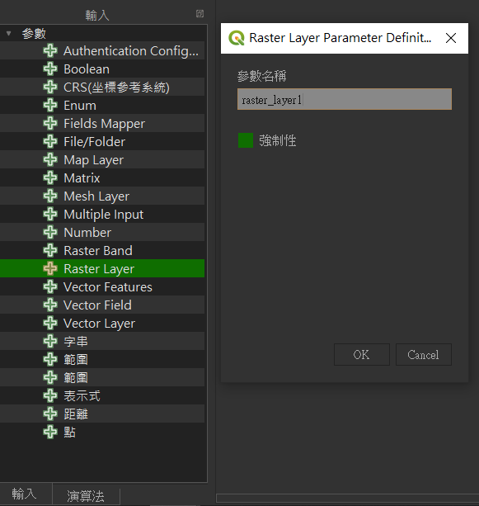
Task: Select the highlighted Raster Layer row
Action: [102, 268]
